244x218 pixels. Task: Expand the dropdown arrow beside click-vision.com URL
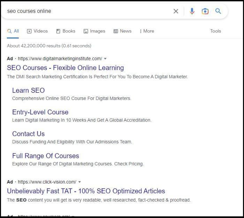(79, 182)
